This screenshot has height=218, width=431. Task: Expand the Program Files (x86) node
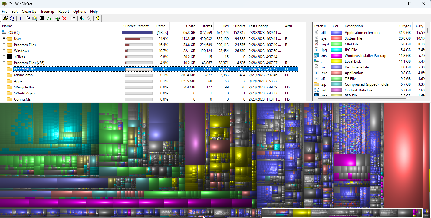coord(4,63)
